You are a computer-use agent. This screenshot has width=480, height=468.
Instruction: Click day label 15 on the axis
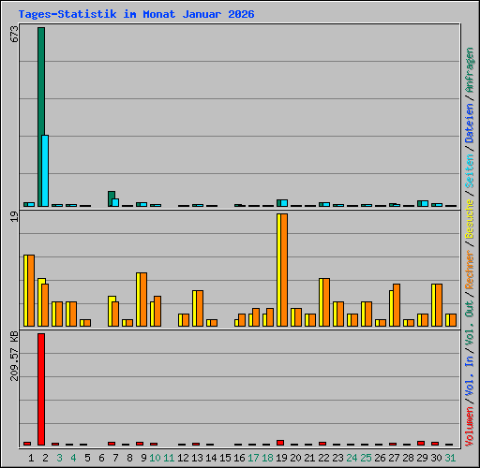(x=225, y=458)
